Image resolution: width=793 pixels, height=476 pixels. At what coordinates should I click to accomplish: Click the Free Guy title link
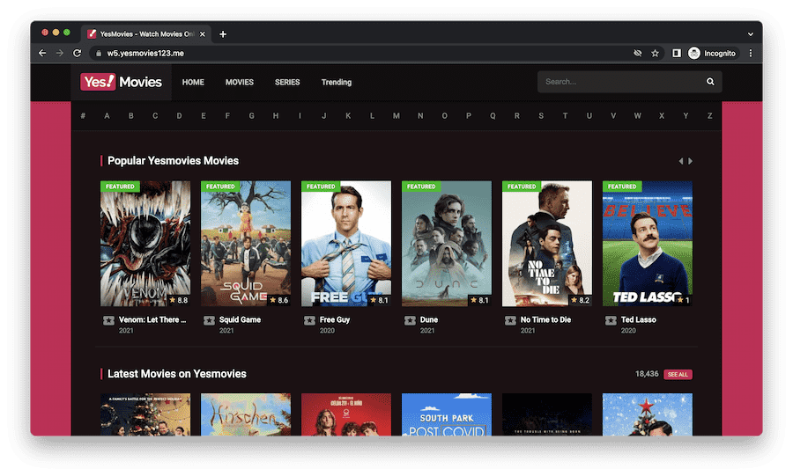(x=334, y=319)
